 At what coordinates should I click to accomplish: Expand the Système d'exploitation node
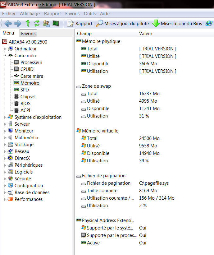point(5,117)
